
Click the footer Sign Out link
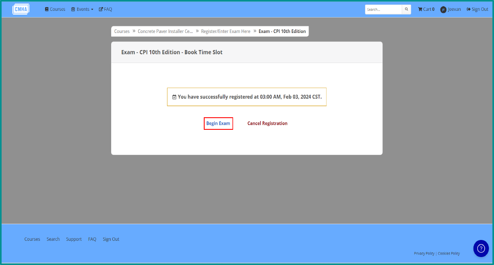(111, 239)
